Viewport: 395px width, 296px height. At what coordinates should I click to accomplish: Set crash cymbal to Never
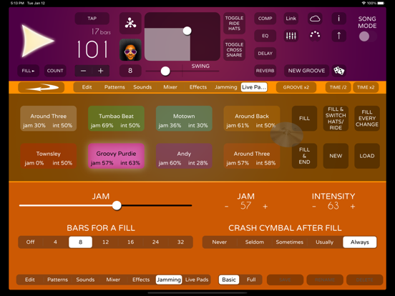tap(220, 242)
